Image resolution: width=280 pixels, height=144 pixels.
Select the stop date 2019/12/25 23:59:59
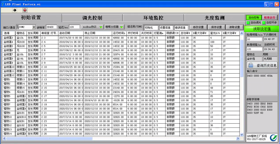click(x=98, y=67)
